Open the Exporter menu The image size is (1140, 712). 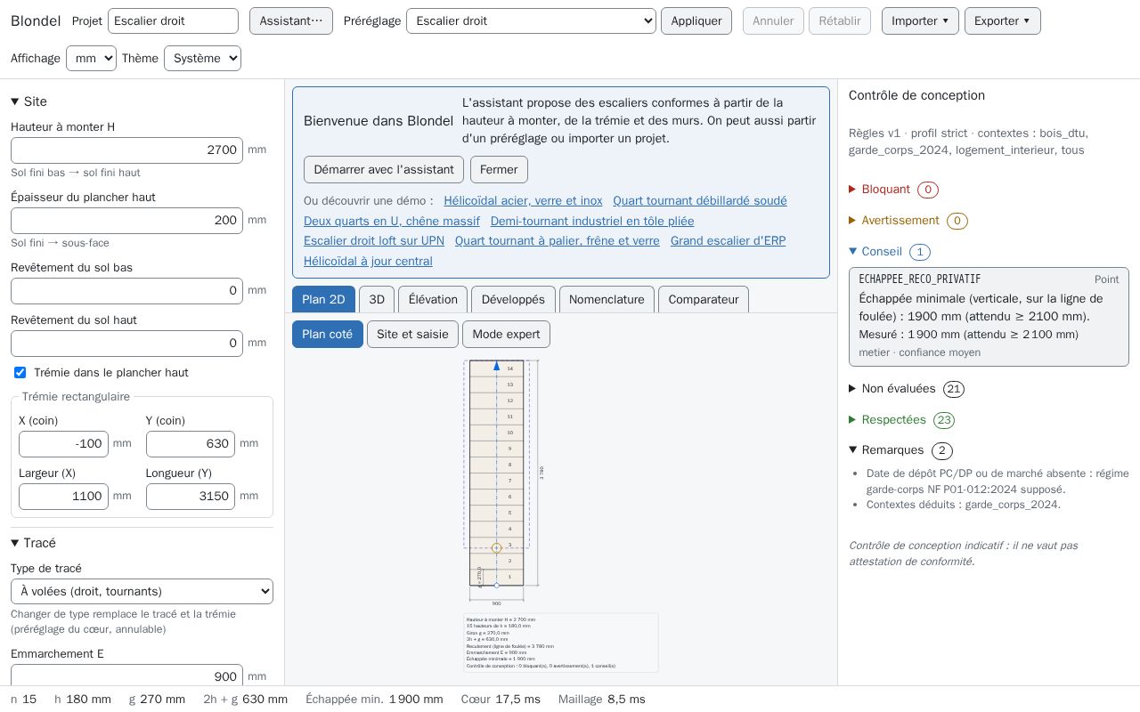pyautogui.click(x=1002, y=20)
